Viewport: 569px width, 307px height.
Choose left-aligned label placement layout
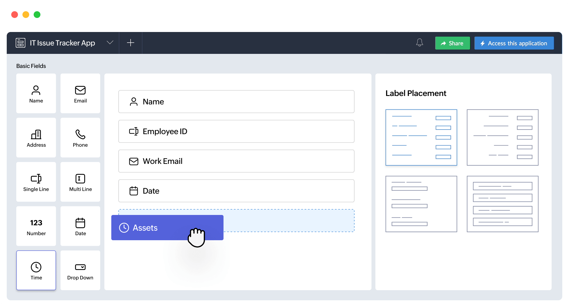tap(421, 138)
